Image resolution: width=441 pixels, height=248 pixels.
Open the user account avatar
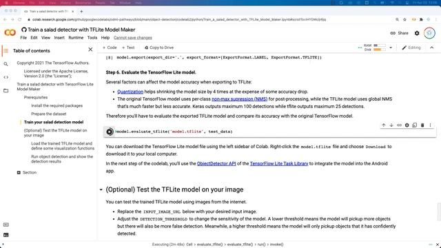429,33
